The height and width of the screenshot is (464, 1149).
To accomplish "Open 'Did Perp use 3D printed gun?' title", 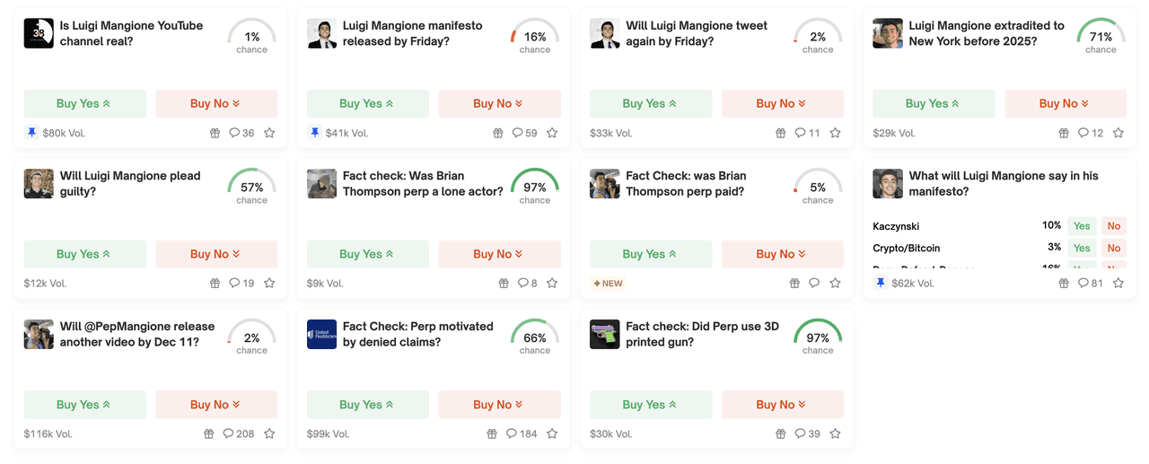I will (702, 334).
